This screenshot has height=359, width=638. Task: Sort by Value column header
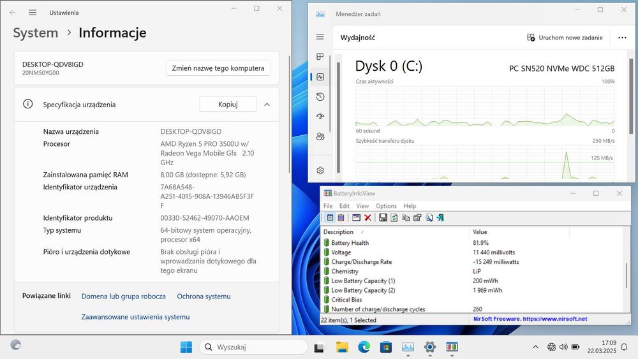click(x=519, y=231)
